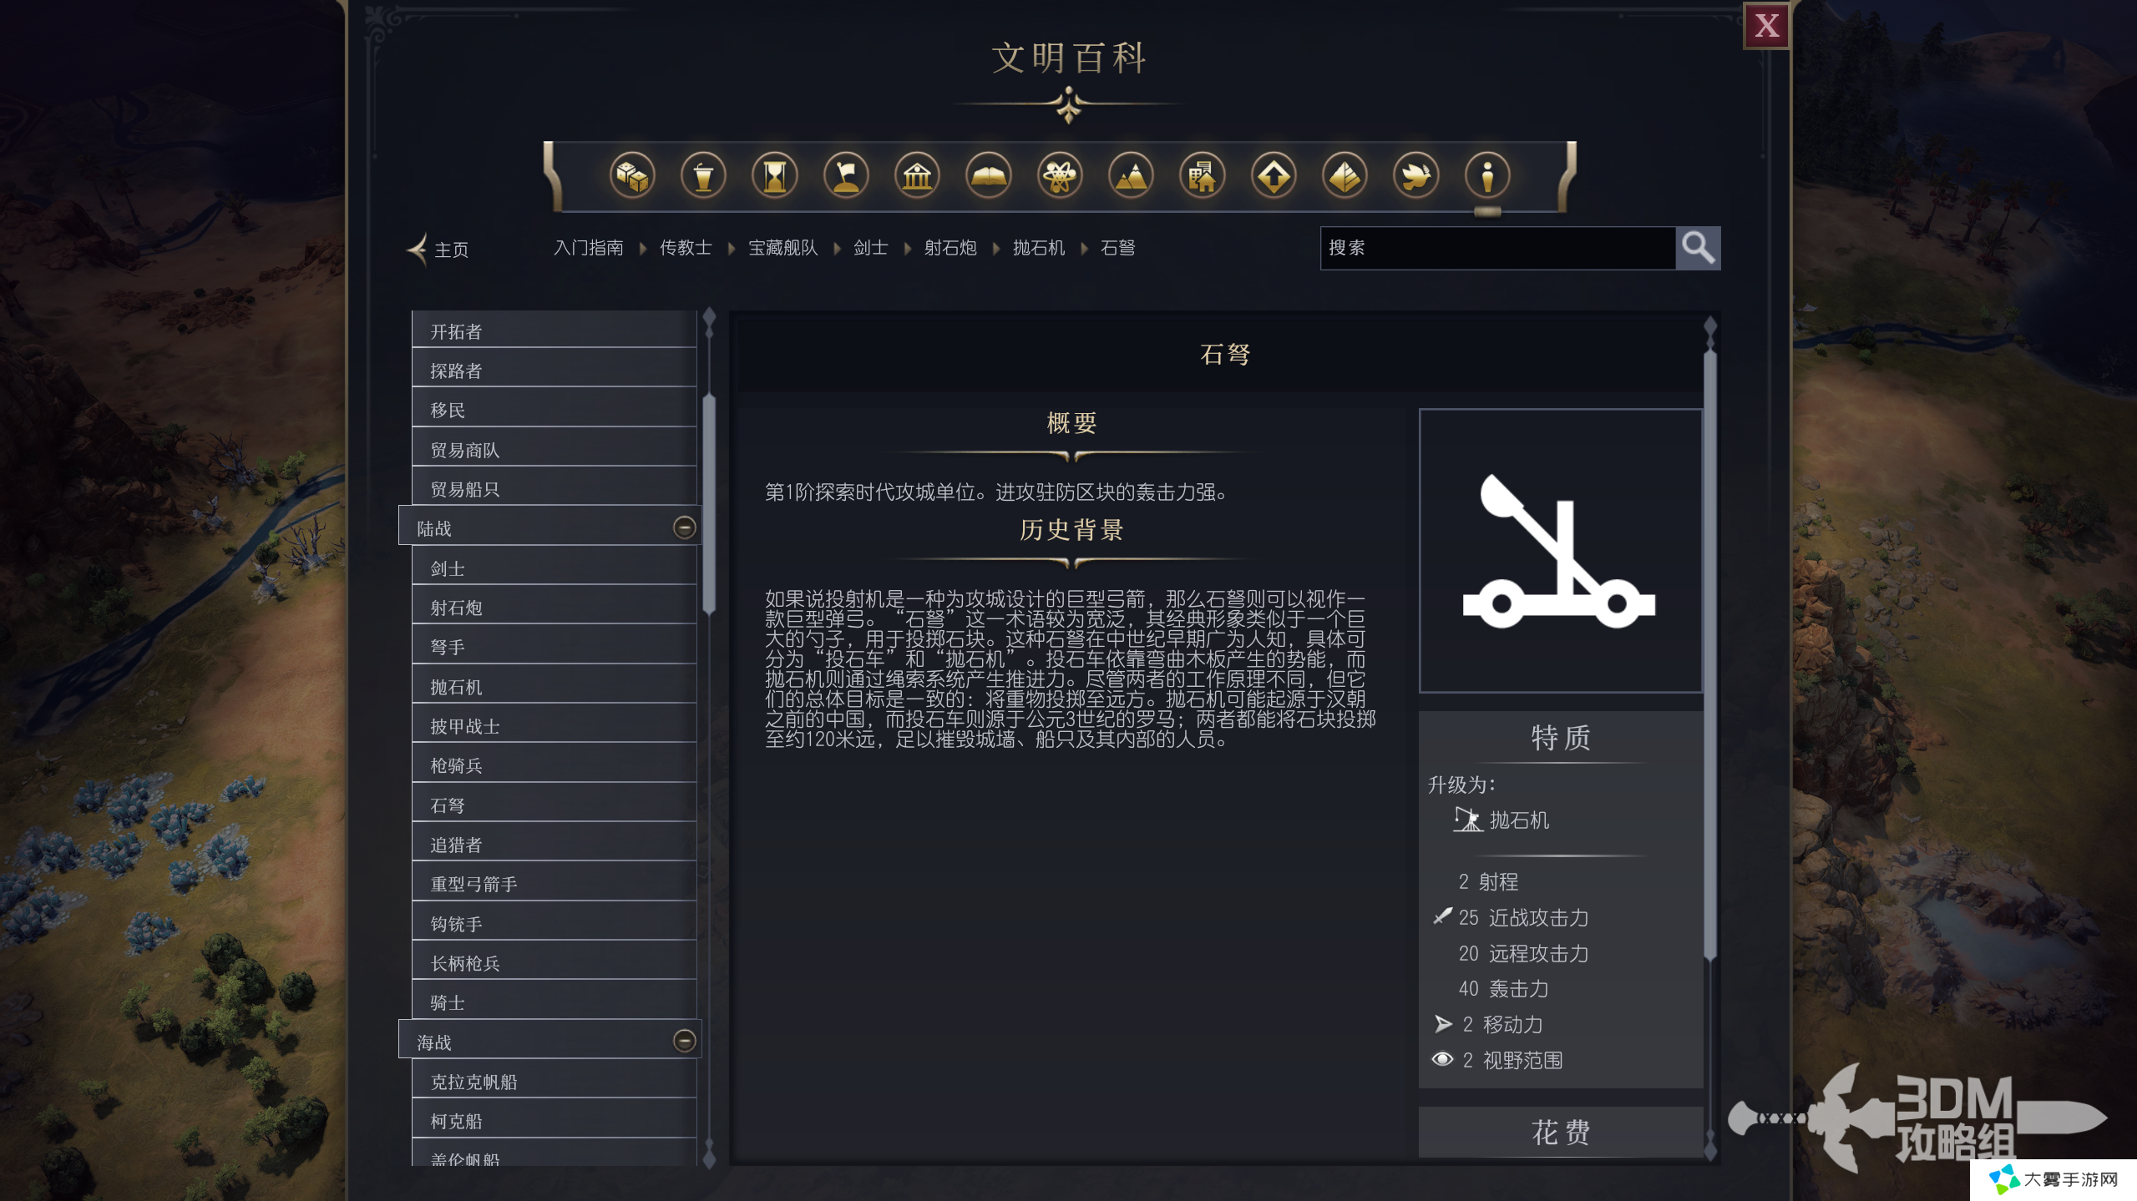Click the magnifying glass search icon
The image size is (2137, 1201).
[x=1698, y=248]
